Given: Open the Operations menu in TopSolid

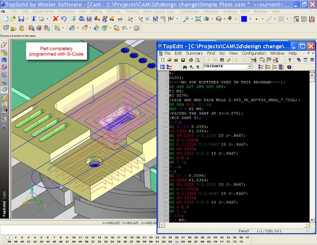Looking at the screenshot, I should [189, 12].
